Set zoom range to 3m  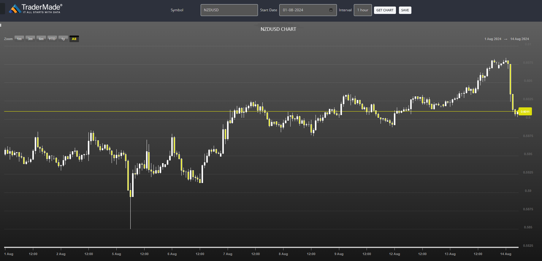(x=30, y=39)
